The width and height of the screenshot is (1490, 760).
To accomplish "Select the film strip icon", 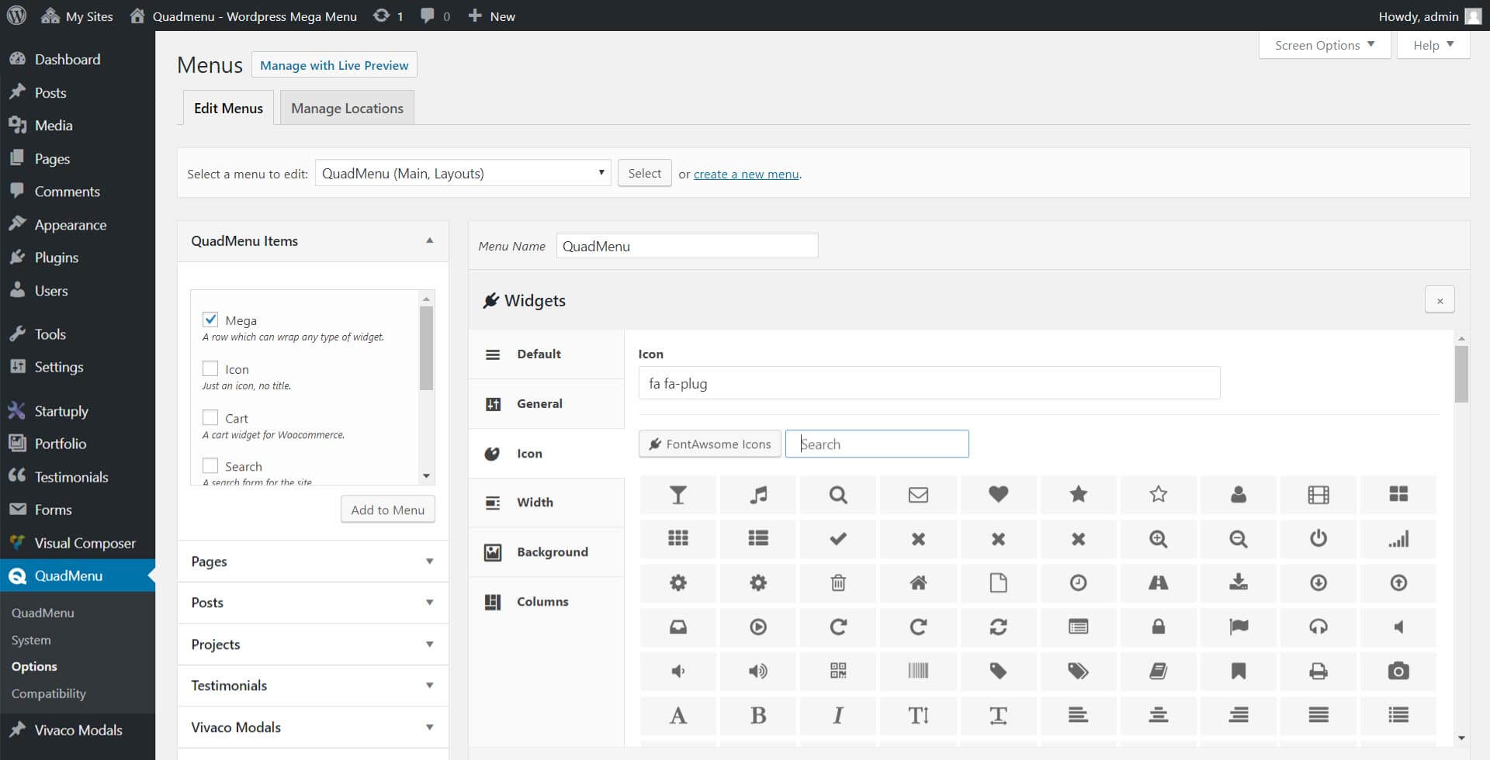I will coord(1318,495).
